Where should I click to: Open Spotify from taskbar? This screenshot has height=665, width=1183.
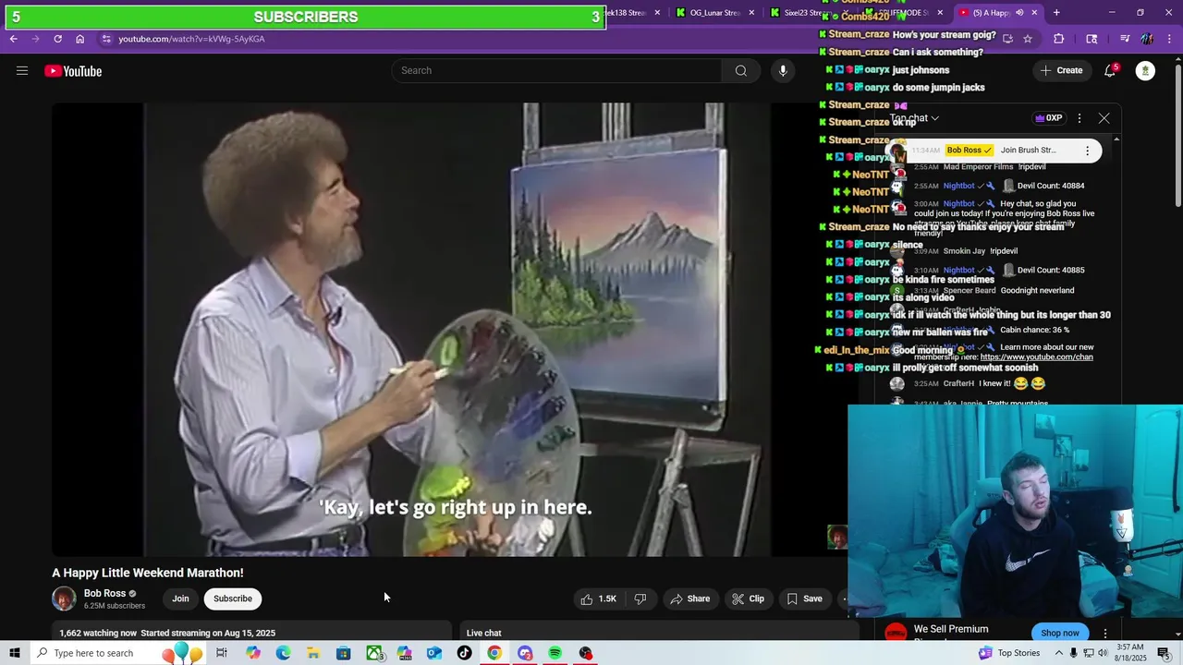point(555,653)
